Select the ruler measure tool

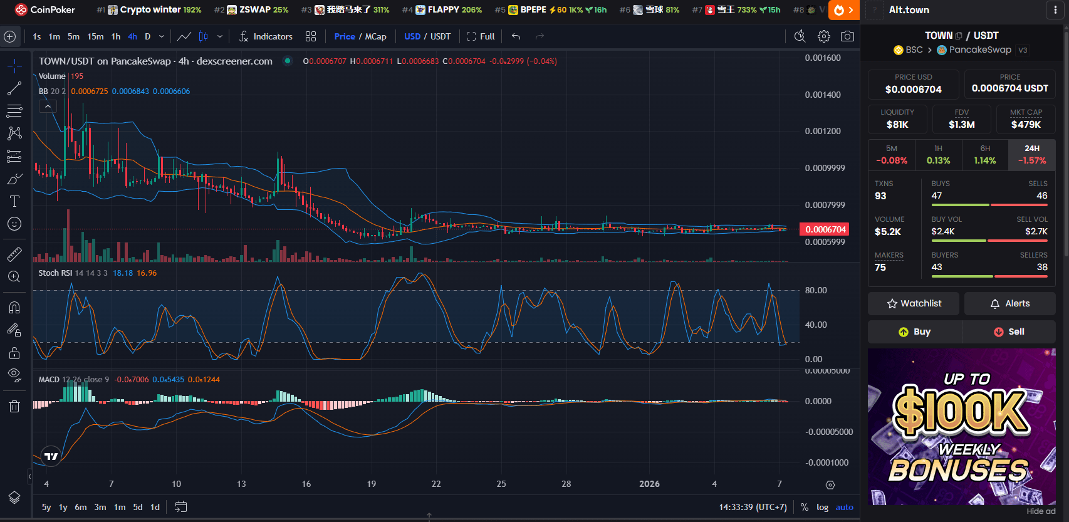tap(14, 254)
